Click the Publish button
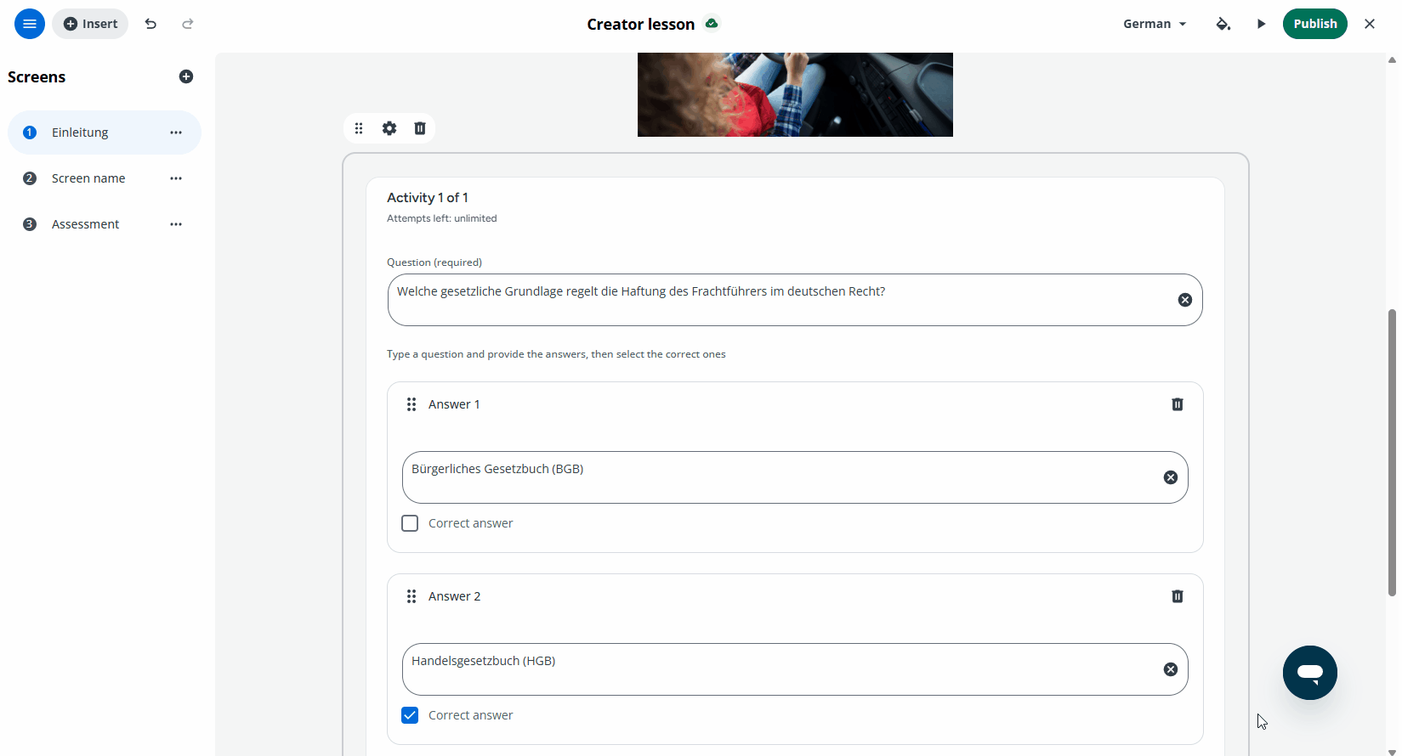The image size is (1402, 756). (x=1315, y=24)
